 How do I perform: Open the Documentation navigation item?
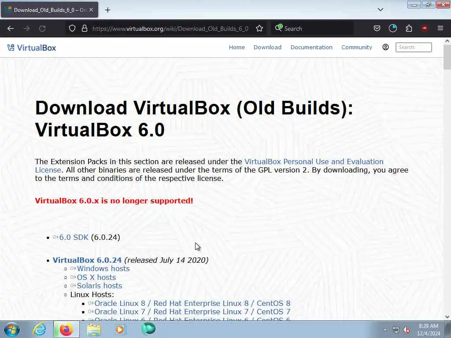click(311, 47)
